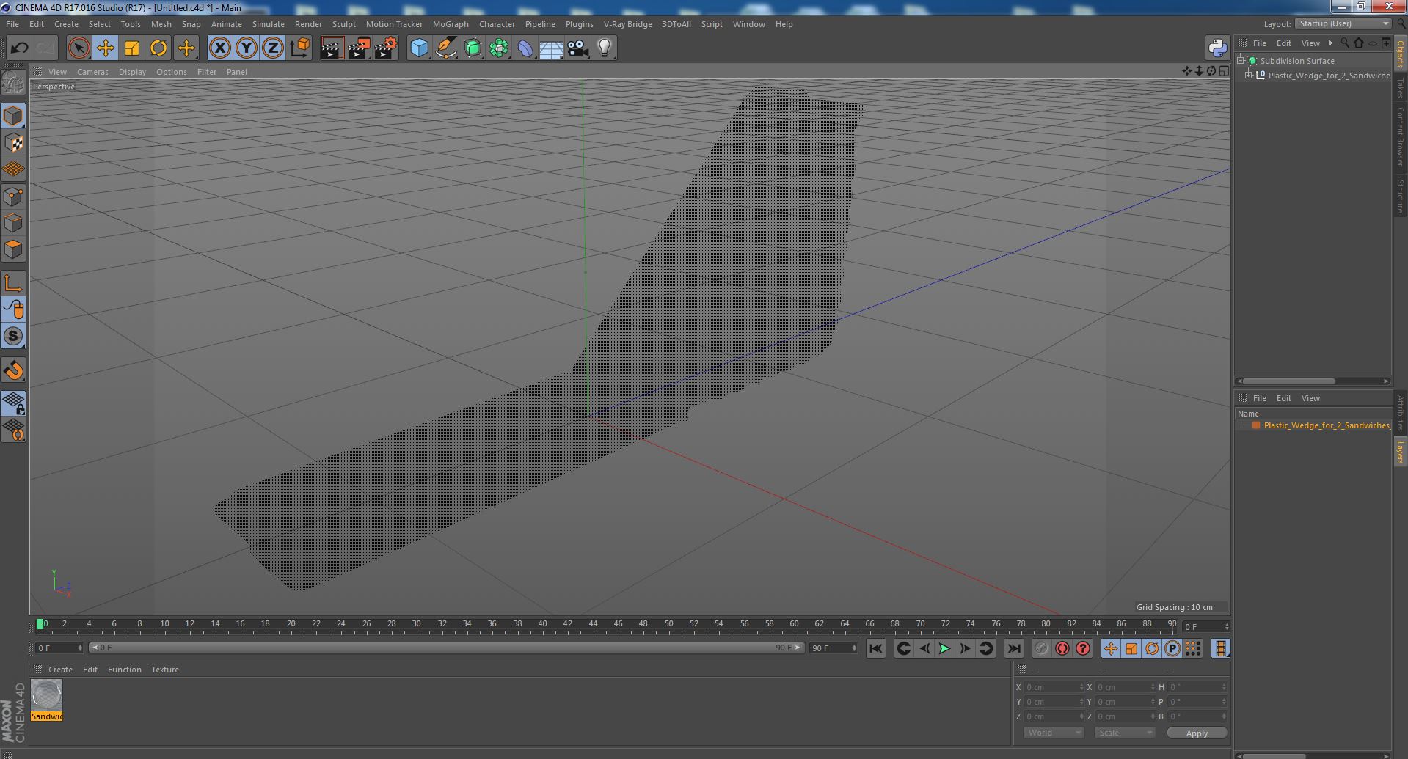Toggle Z axis lock
The height and width of the screenshot is (759, 1408).
[273, 48]
